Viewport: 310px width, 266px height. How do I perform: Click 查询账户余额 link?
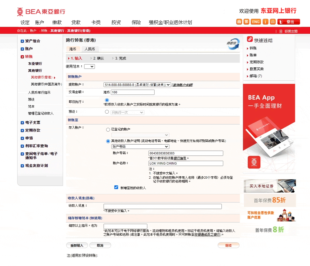point(182,85)
